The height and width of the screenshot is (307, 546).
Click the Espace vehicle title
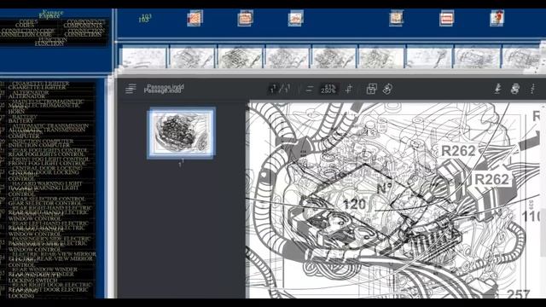[x=51, y=14]
